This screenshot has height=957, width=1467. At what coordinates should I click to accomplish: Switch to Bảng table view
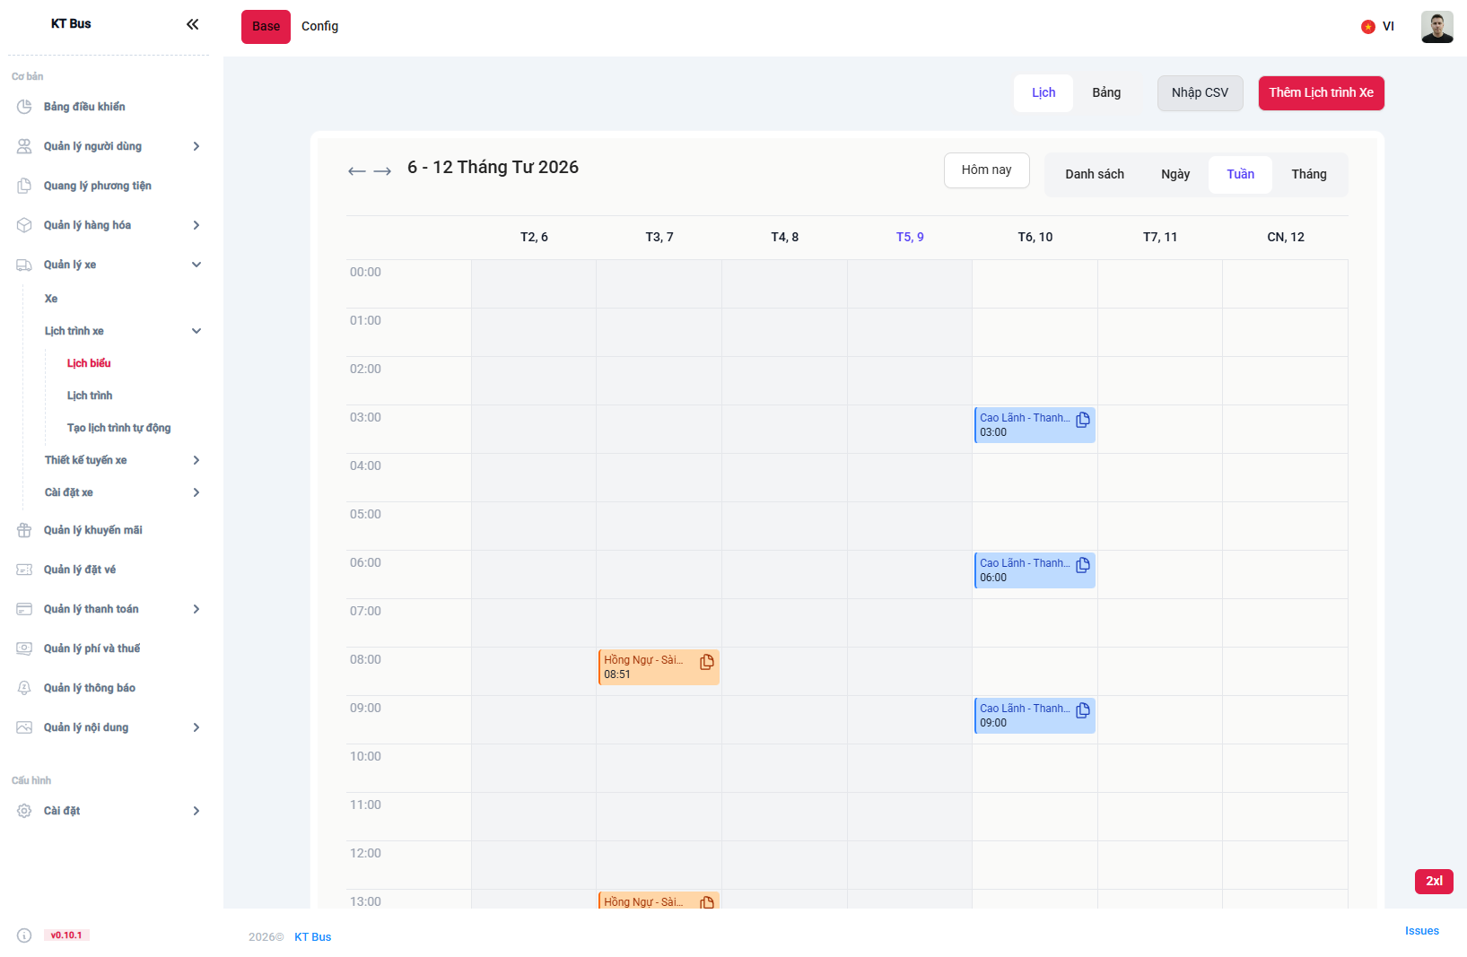pos(1105,93)
